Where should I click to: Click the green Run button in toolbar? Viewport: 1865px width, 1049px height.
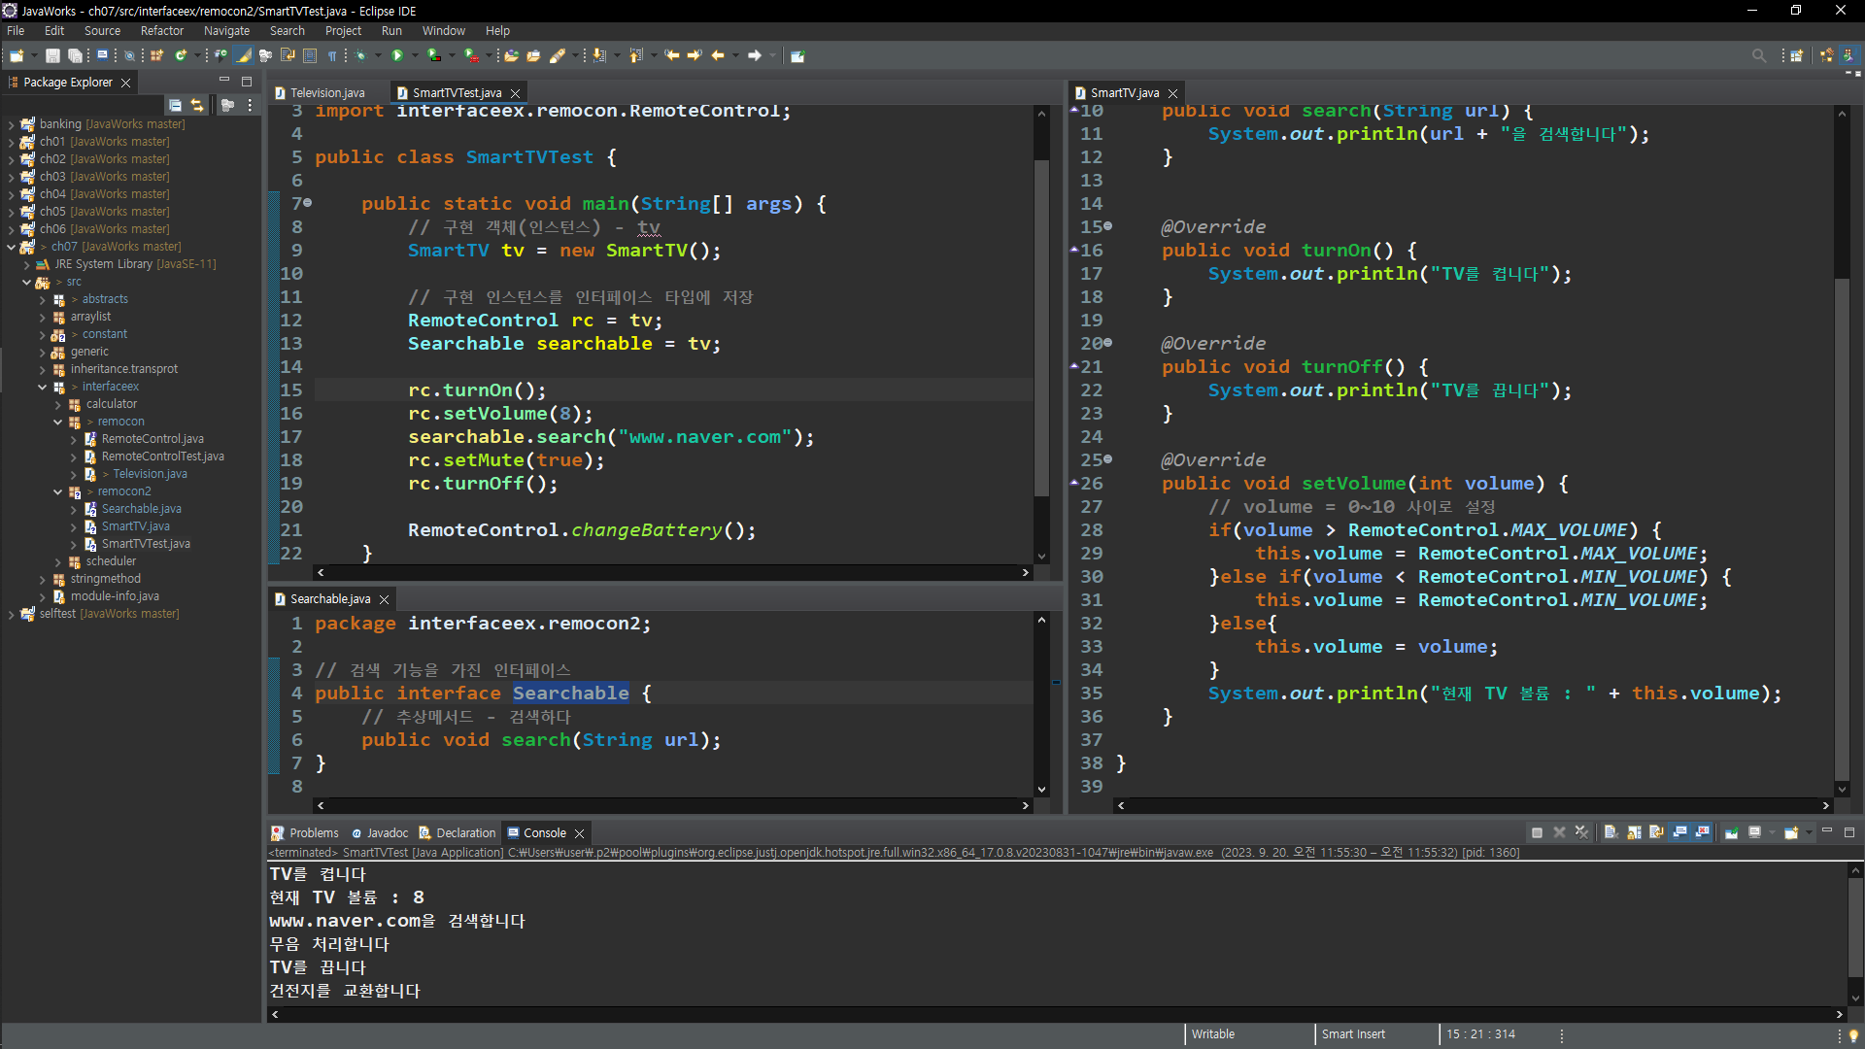(x=396, y=55)
